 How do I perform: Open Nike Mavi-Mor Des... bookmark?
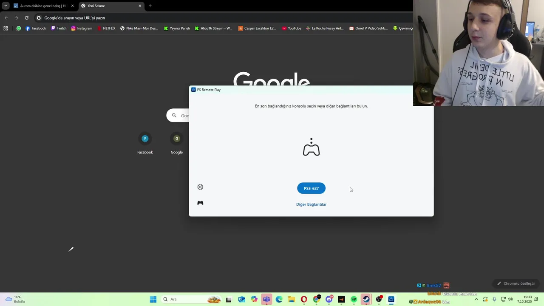pyautogui.click(x=139, y=28)
